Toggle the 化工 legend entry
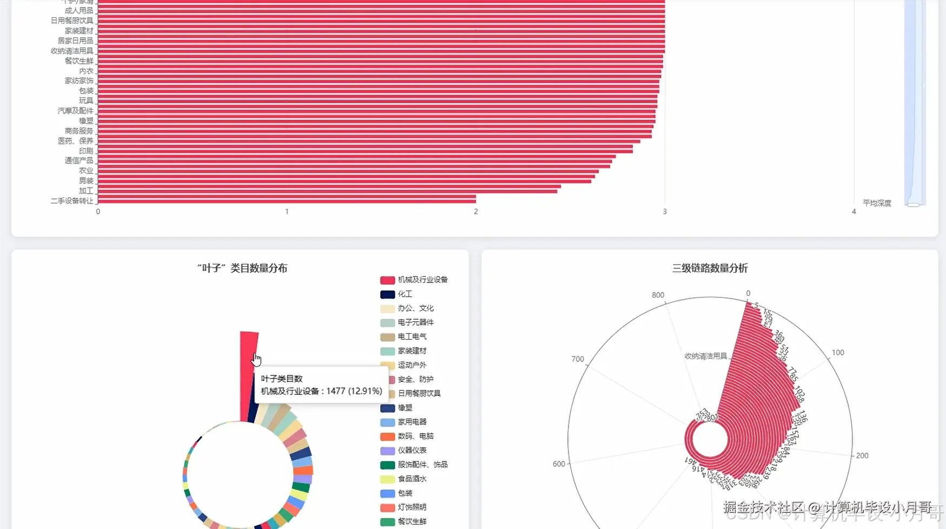946x529 pixels. 396,294
